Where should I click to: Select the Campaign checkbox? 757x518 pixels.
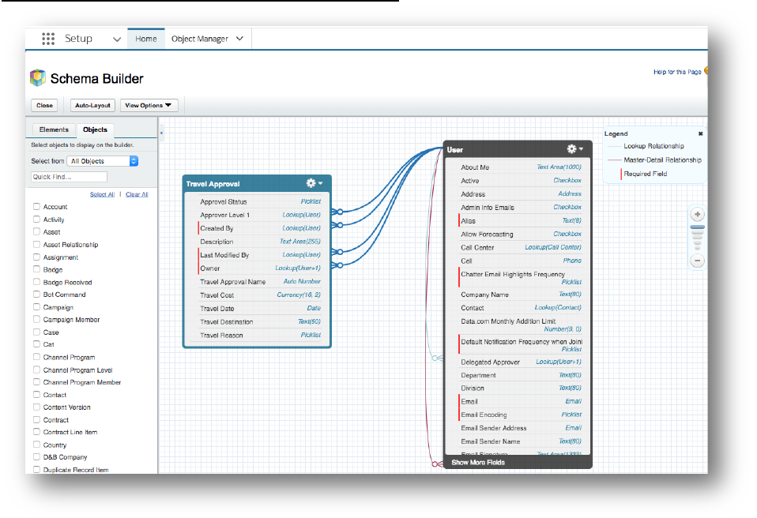[x=36, y=306]
